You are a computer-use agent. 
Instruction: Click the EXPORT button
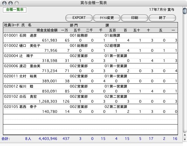click(79, 18)
